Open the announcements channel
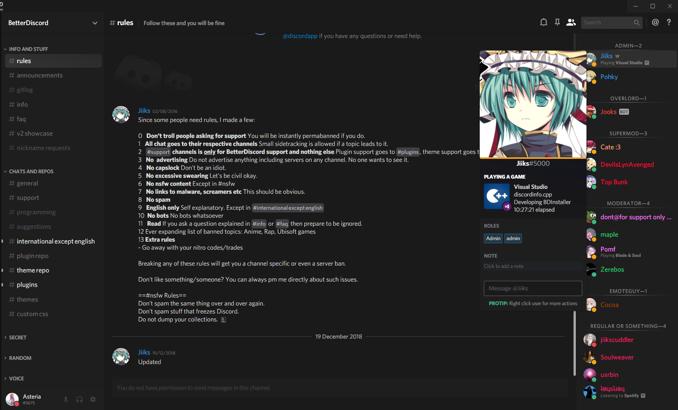The width and height of the screenshot is (678, 410). (53, 75)
